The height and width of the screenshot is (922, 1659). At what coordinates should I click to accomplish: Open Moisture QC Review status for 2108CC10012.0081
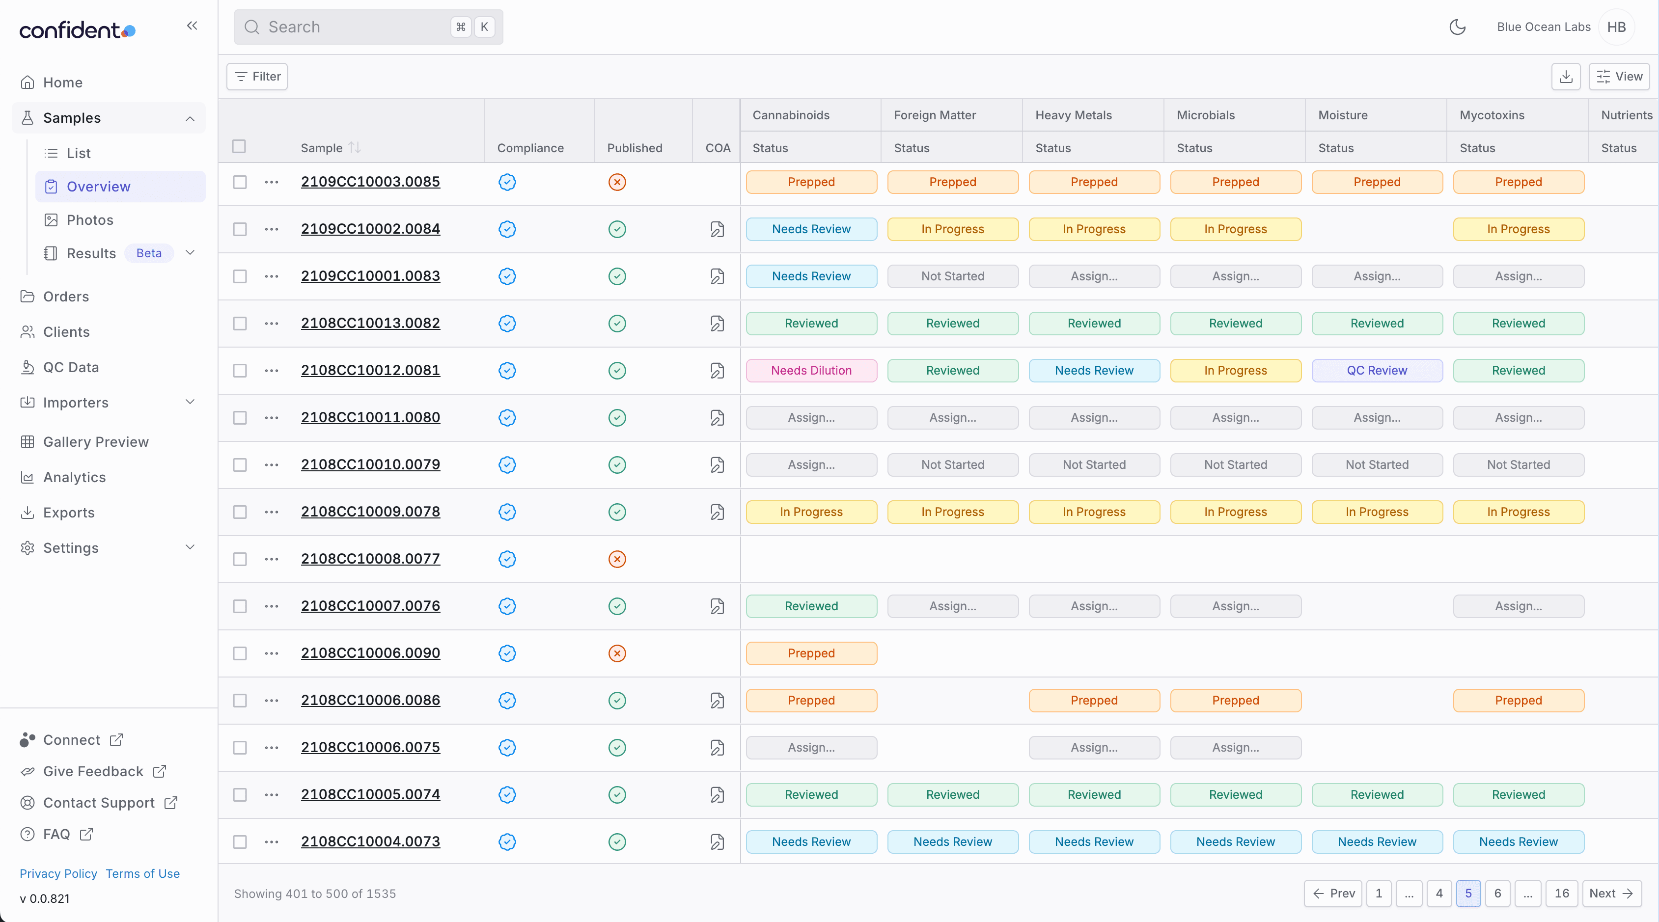pos(1377,371)
